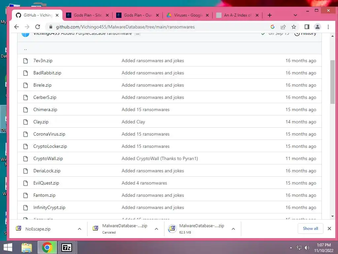338x254 pixels.
Task: Click the browser forward arrow
Action: [x=27, y=27]
